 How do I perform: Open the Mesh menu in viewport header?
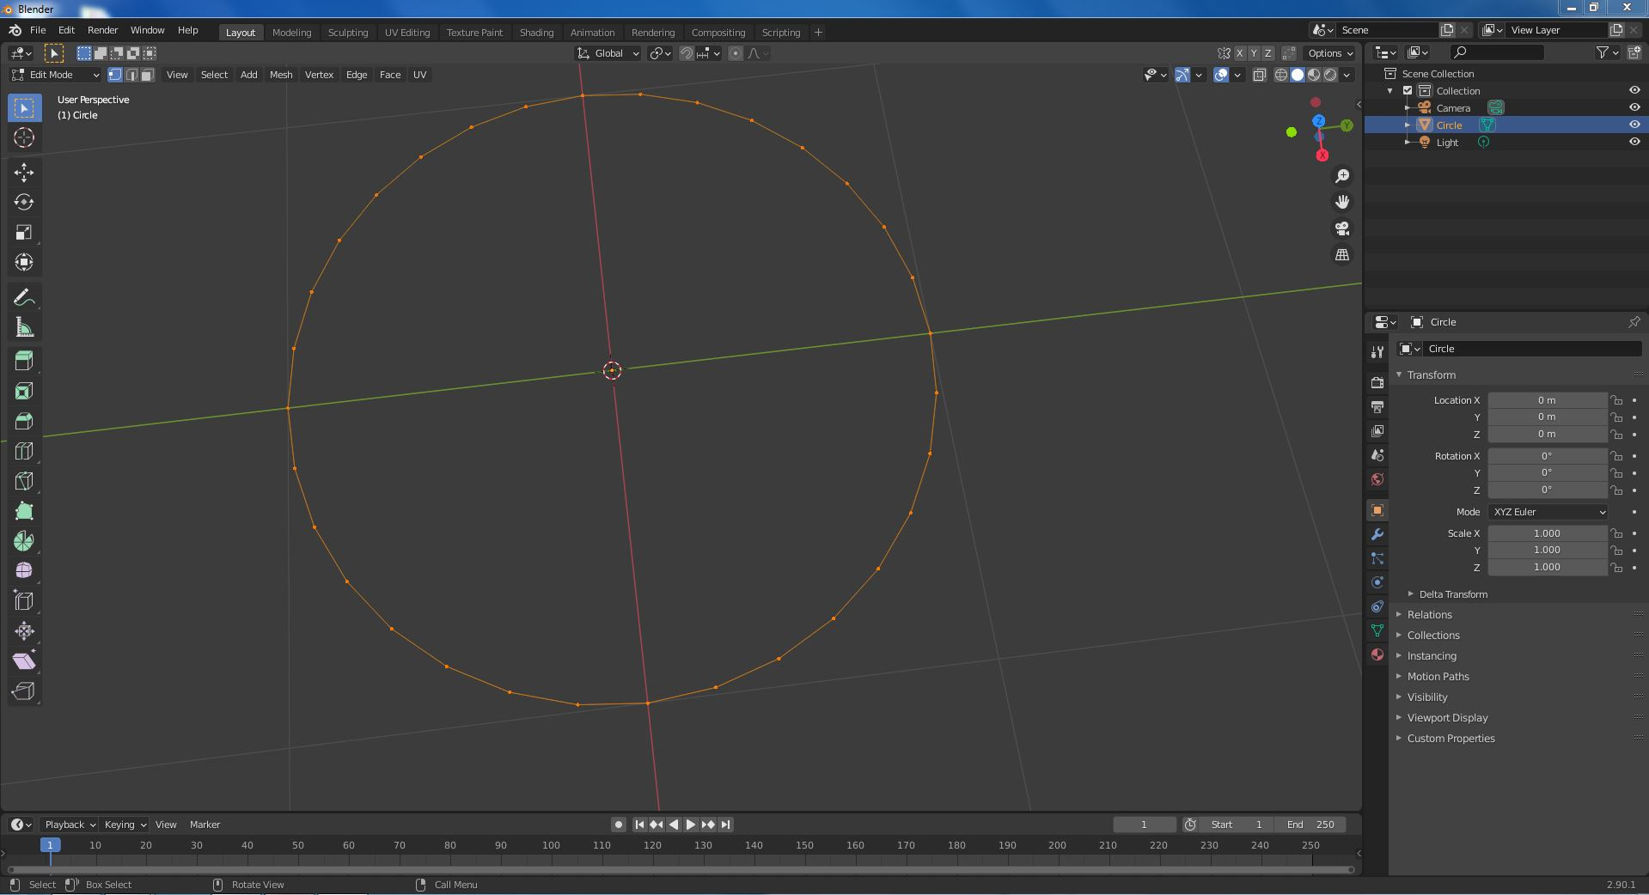(281, 75)
